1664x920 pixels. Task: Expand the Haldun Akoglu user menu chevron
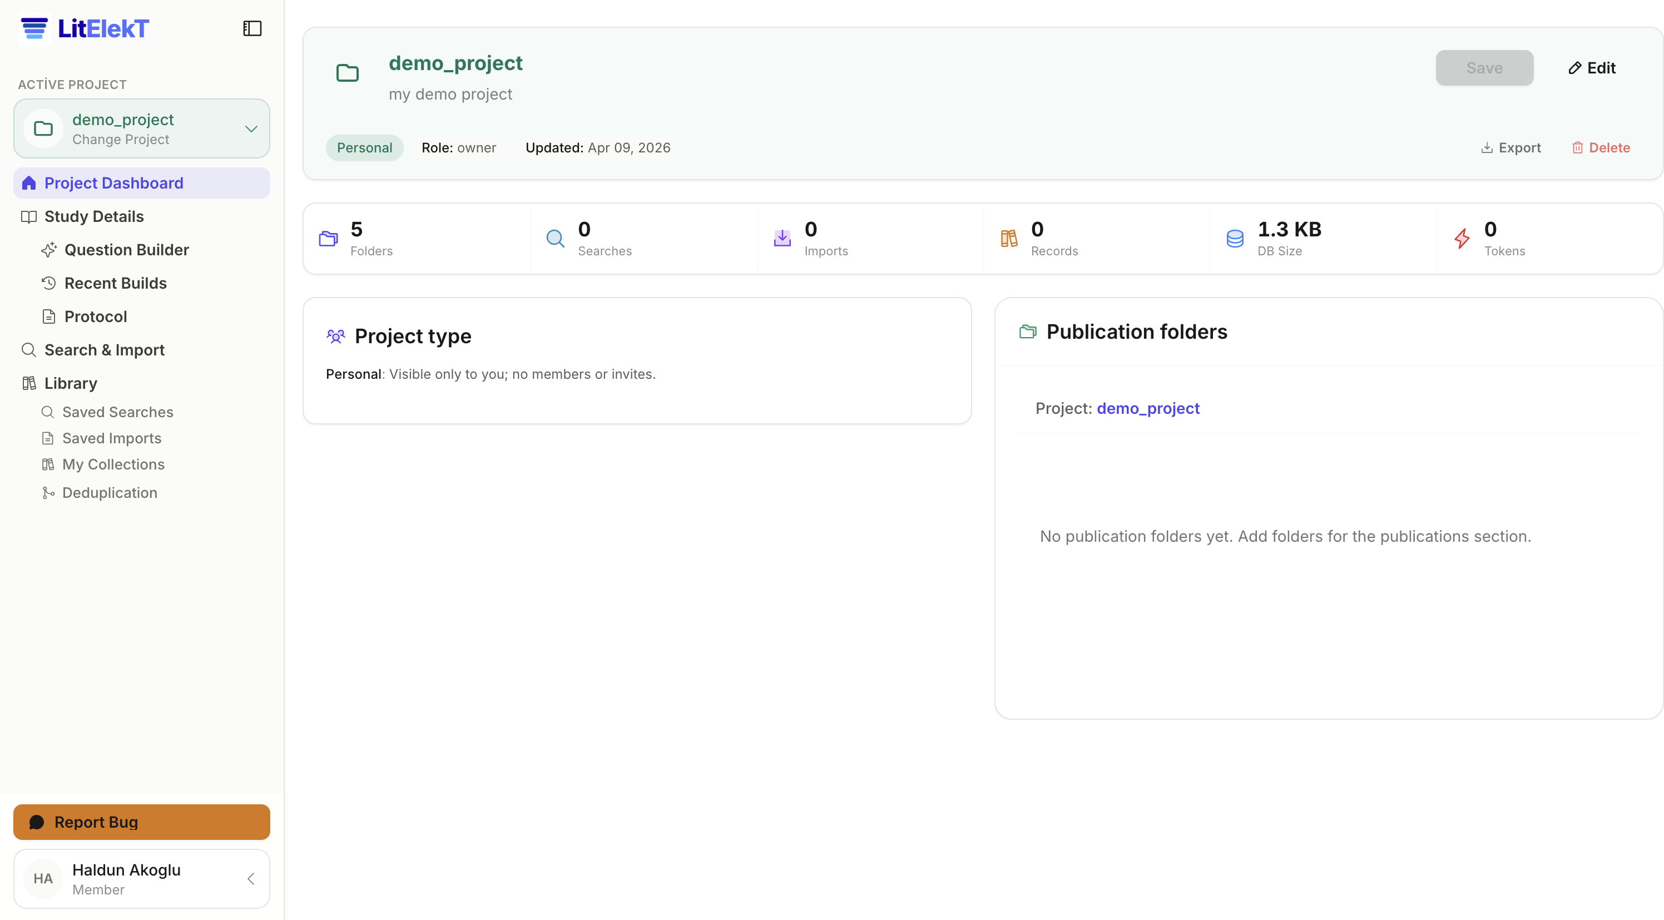pos(251,879)
